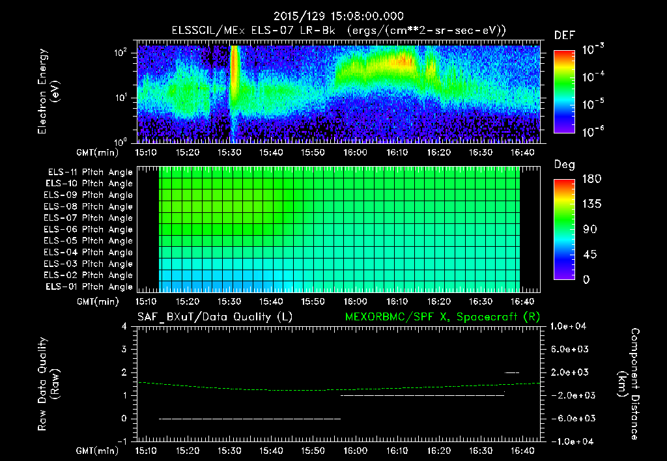Viewport: 667px width, 461px height.
Task: Click the Electron Energy (eV) axis label
Action: point(48,91)
